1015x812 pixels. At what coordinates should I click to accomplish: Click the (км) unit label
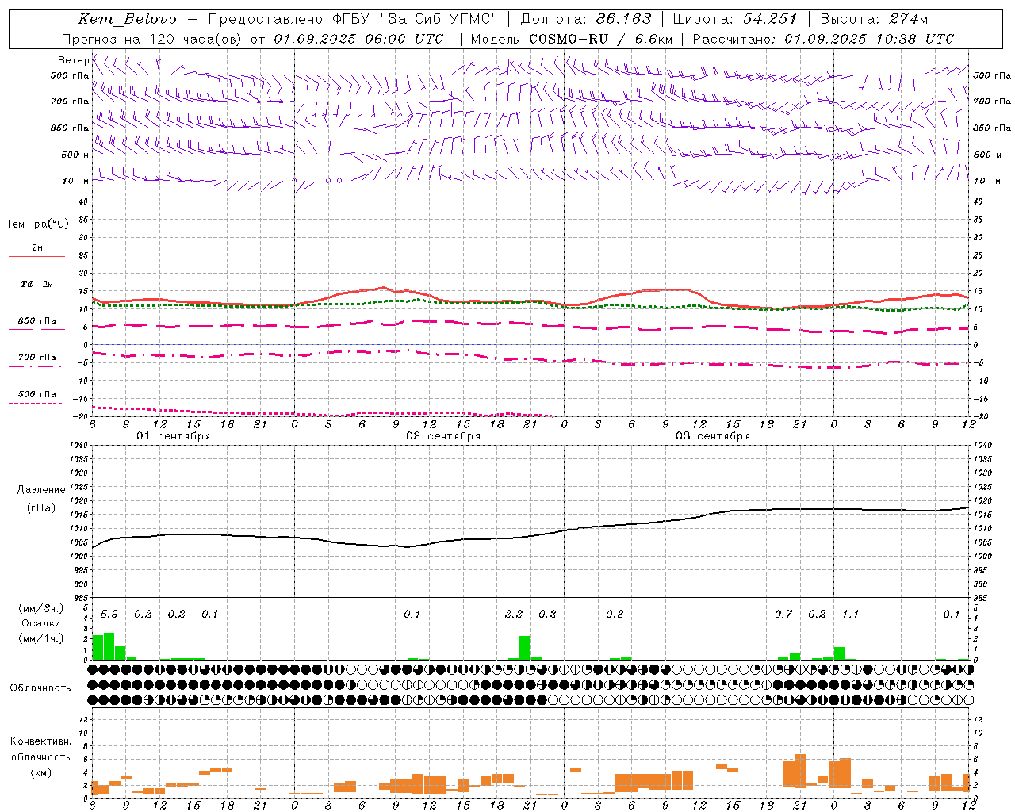(x=40, y=772)
